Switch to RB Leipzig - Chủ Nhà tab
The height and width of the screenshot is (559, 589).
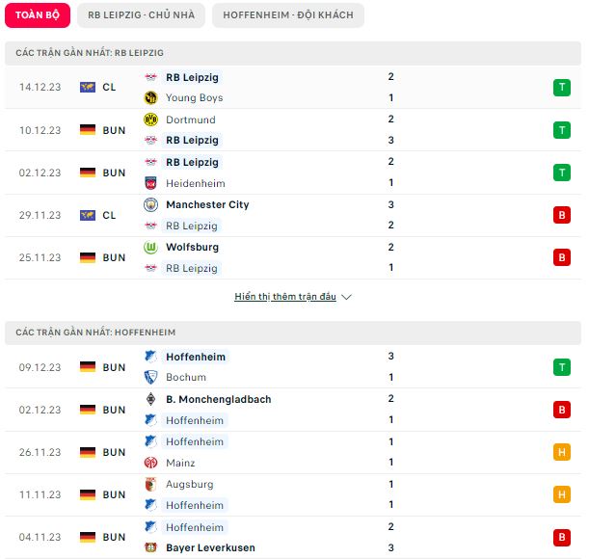pyautogui.click(x=142, y=15)
